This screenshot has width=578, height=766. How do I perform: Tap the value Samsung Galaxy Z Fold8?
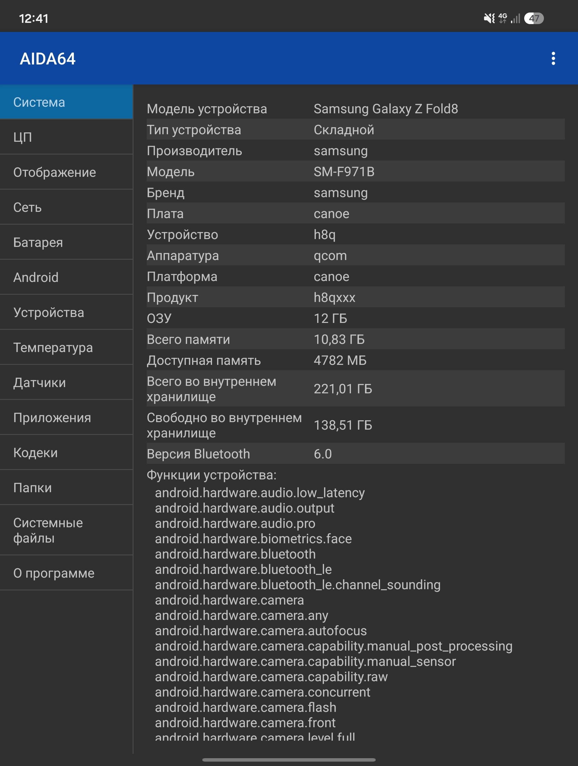click(386, 109)
